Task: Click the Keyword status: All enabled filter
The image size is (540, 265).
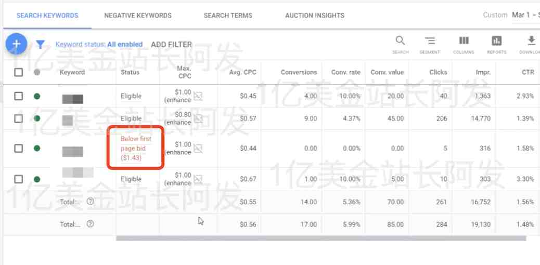Action: (99, 44)
